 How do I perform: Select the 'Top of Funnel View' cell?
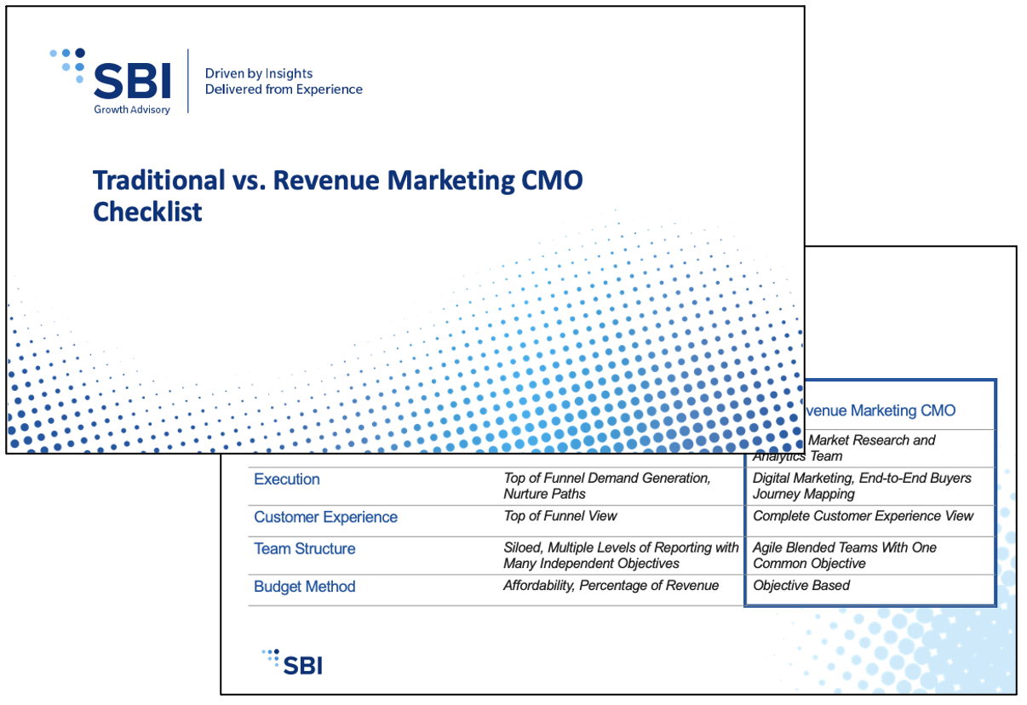tap(559, 516)
